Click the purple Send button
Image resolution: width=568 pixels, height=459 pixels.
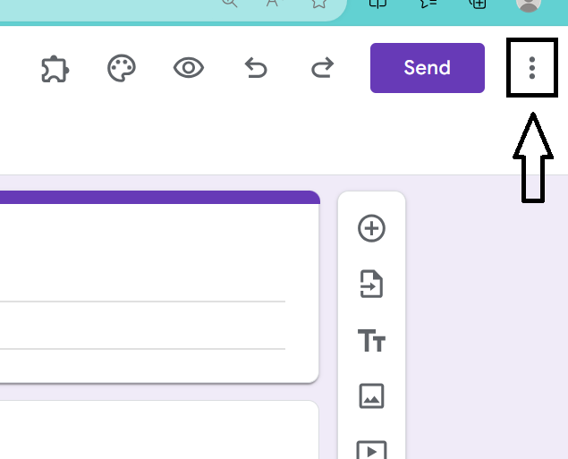click(428, 68)
